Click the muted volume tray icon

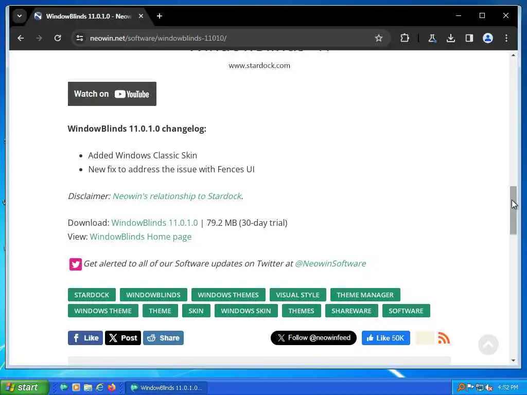pyautogui.click(x=489, y=388)
